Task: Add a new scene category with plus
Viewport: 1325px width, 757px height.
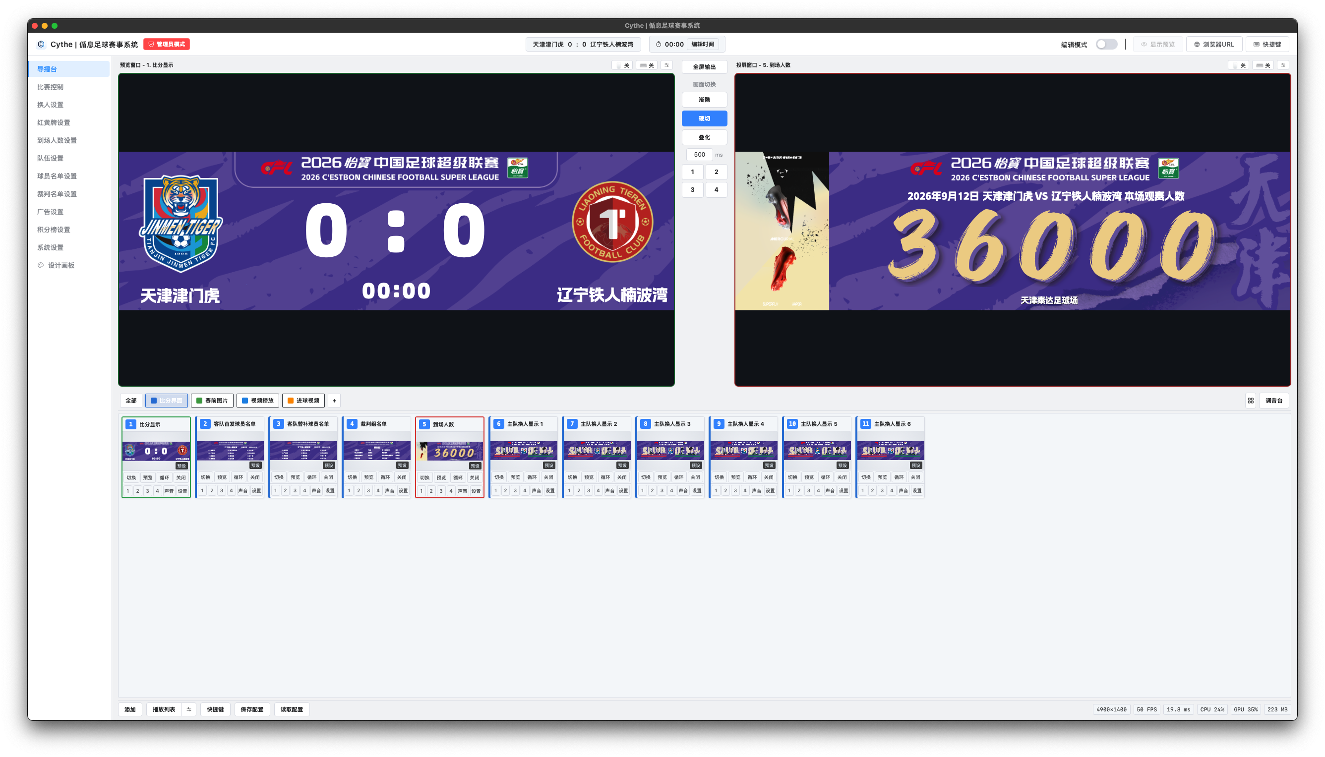Action: (x=334, y=401)
